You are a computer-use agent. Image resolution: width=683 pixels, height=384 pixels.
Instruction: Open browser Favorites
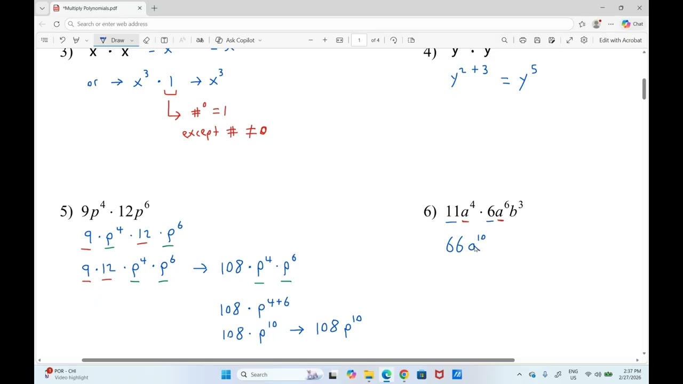[582, 24]
